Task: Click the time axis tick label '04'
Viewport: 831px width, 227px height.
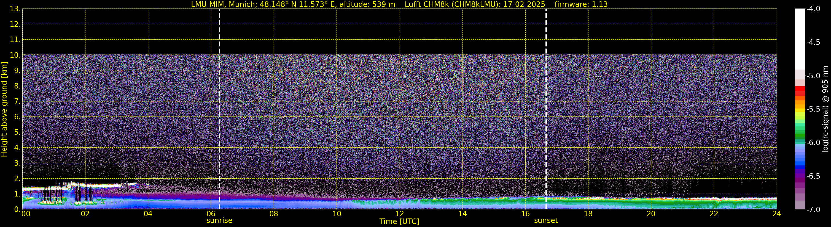Action: (x=148, y=214)
